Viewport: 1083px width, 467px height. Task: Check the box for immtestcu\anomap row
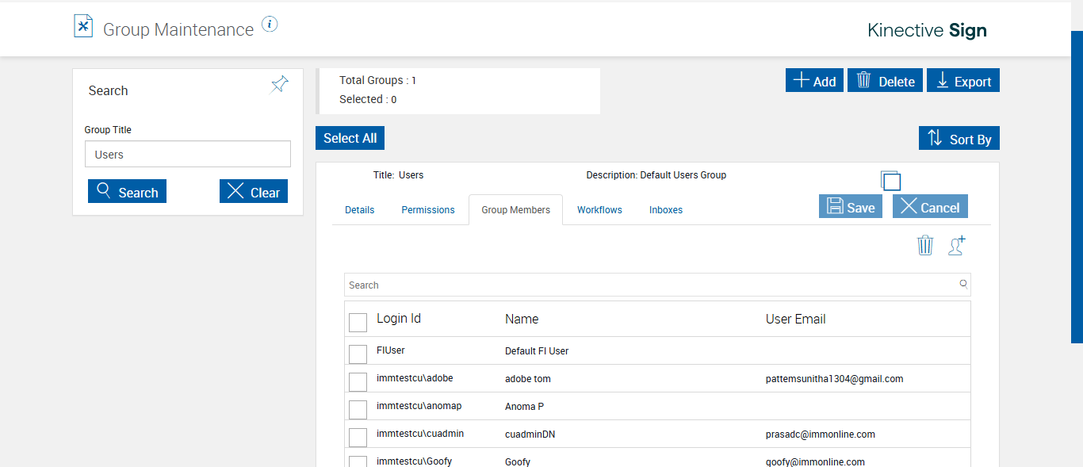[x=358, y=409]
